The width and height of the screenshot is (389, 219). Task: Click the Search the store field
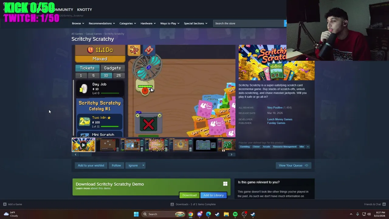(x=249, y=23)
